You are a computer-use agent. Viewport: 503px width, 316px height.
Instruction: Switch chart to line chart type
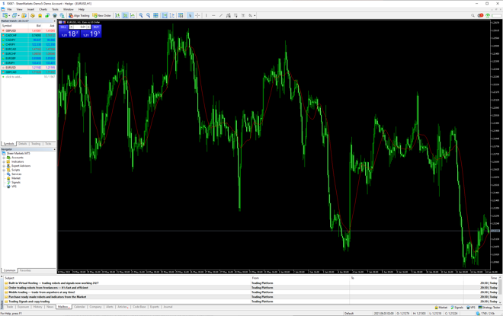click(x=132, y=15)
